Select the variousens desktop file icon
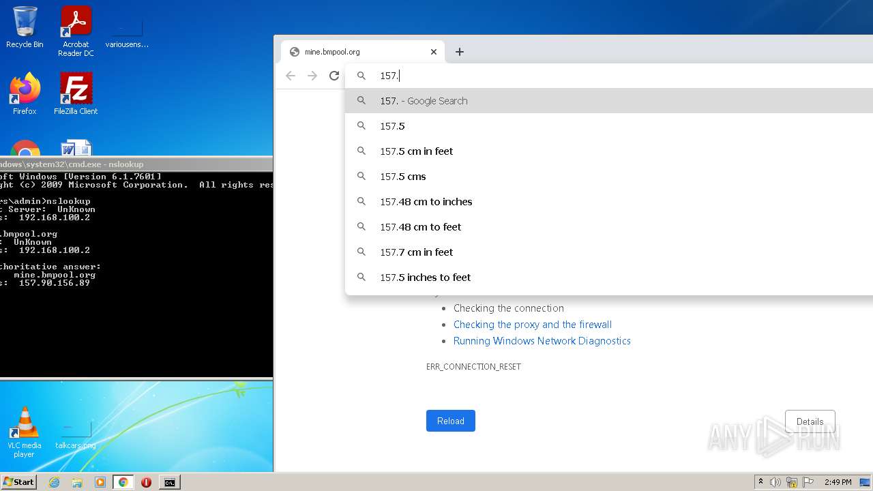The height and width of the screenshot is (491, 873). 127,32
